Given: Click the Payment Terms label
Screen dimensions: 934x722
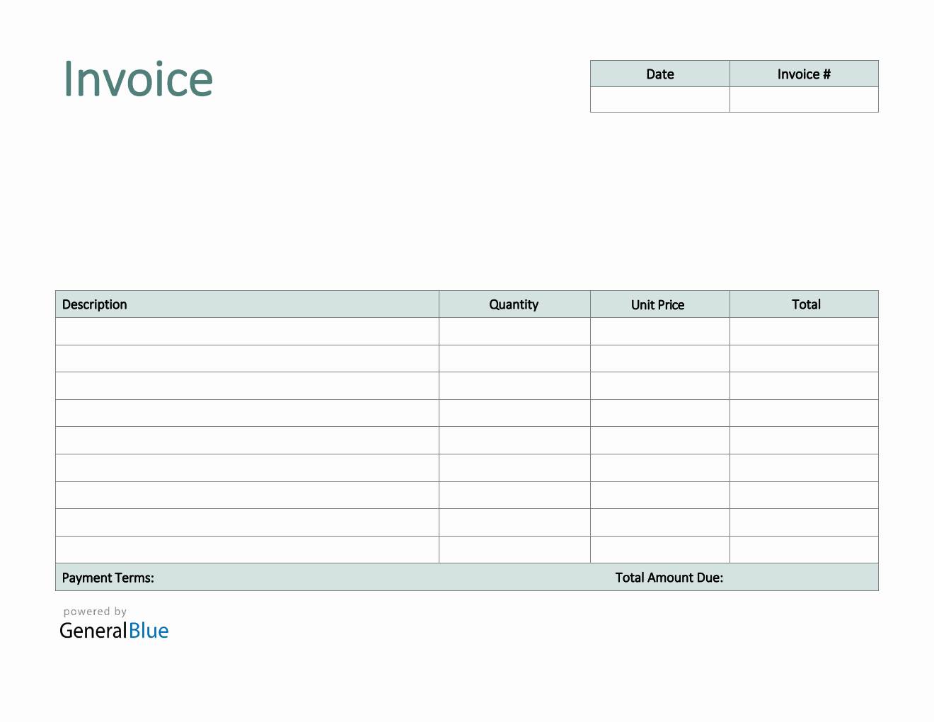Looking at the screenshot, I should tap(108, 578).
